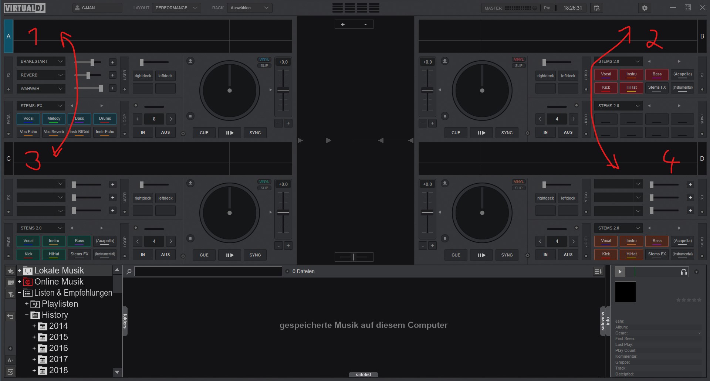Click the favorites star icon in browser sidebar
Screen dimensions: 710x381
[10, 271]
